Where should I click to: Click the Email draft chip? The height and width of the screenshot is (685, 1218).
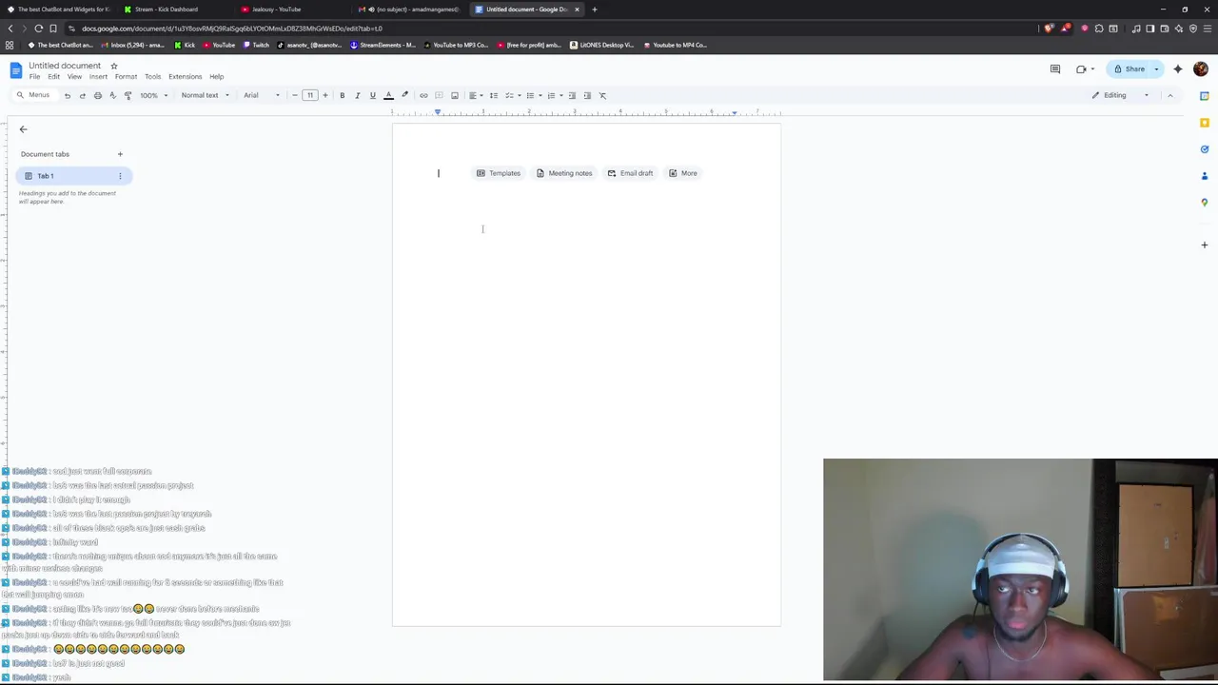pos(630,173)
